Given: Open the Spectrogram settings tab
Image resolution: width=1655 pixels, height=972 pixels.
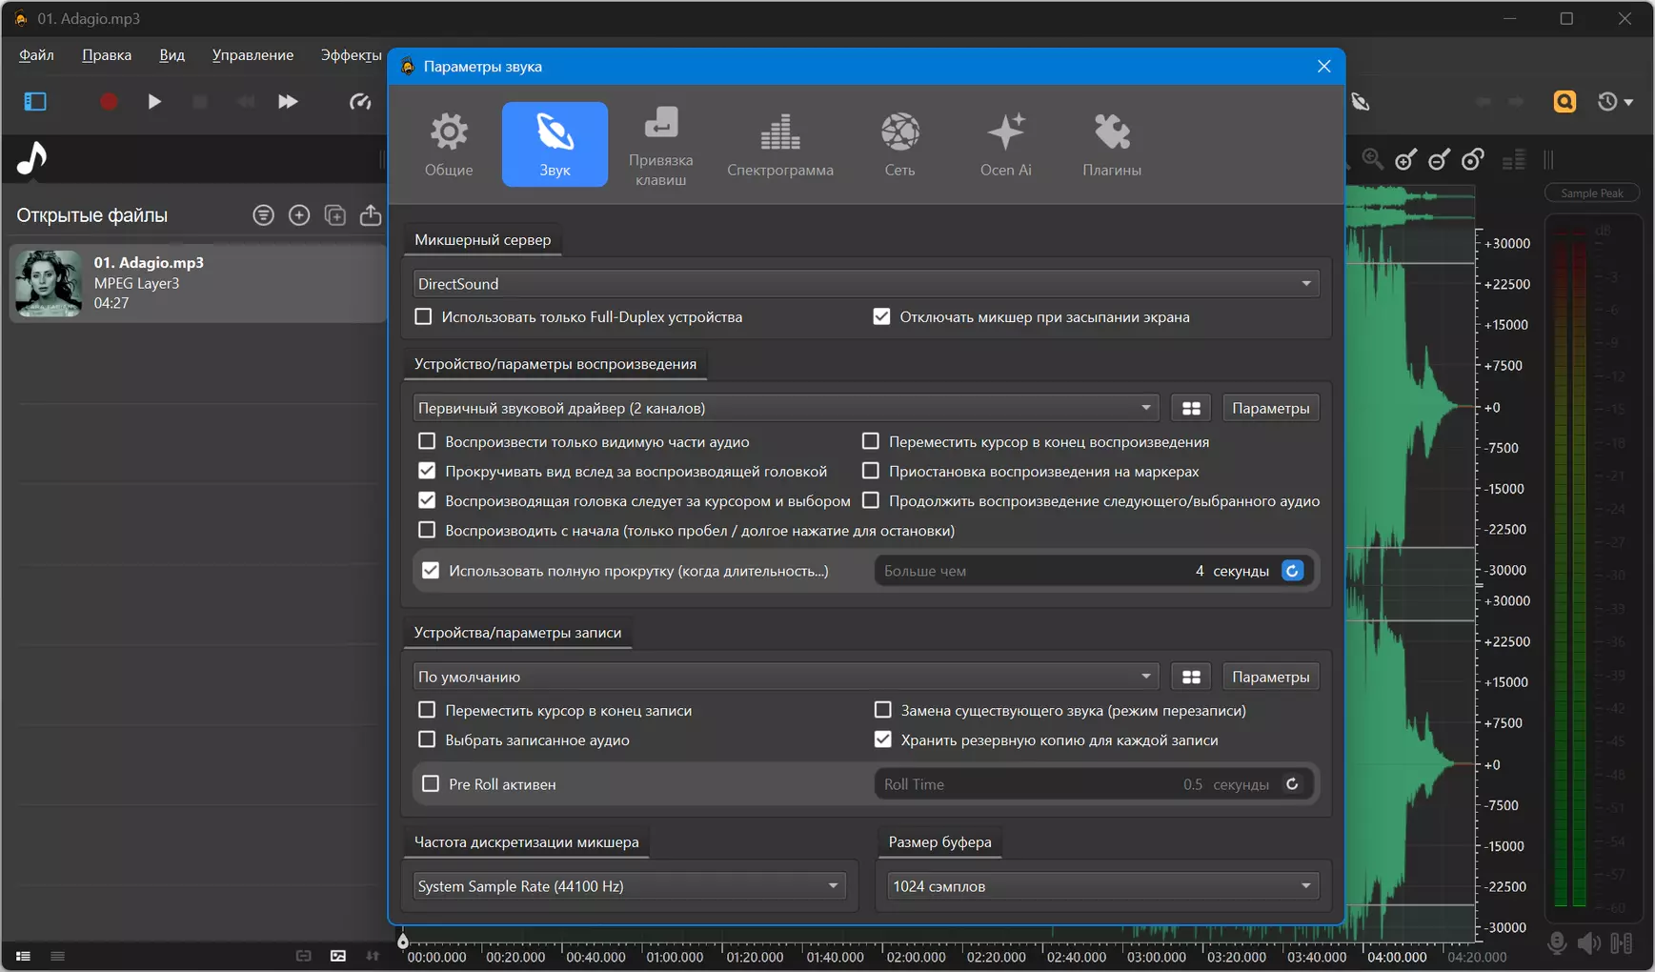Looking at the screenshot, I should pyautogui.click(x=779, y=144).
